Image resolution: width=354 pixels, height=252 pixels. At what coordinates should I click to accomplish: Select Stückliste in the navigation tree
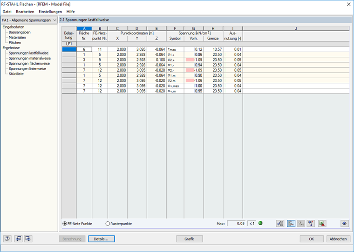coord(16,74)
